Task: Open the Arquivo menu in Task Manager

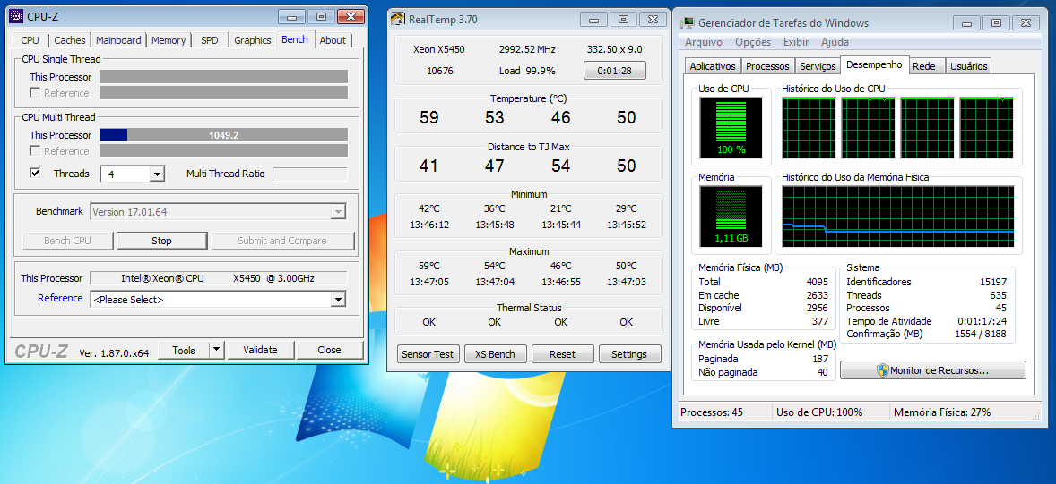Action: tap(703, 42)
